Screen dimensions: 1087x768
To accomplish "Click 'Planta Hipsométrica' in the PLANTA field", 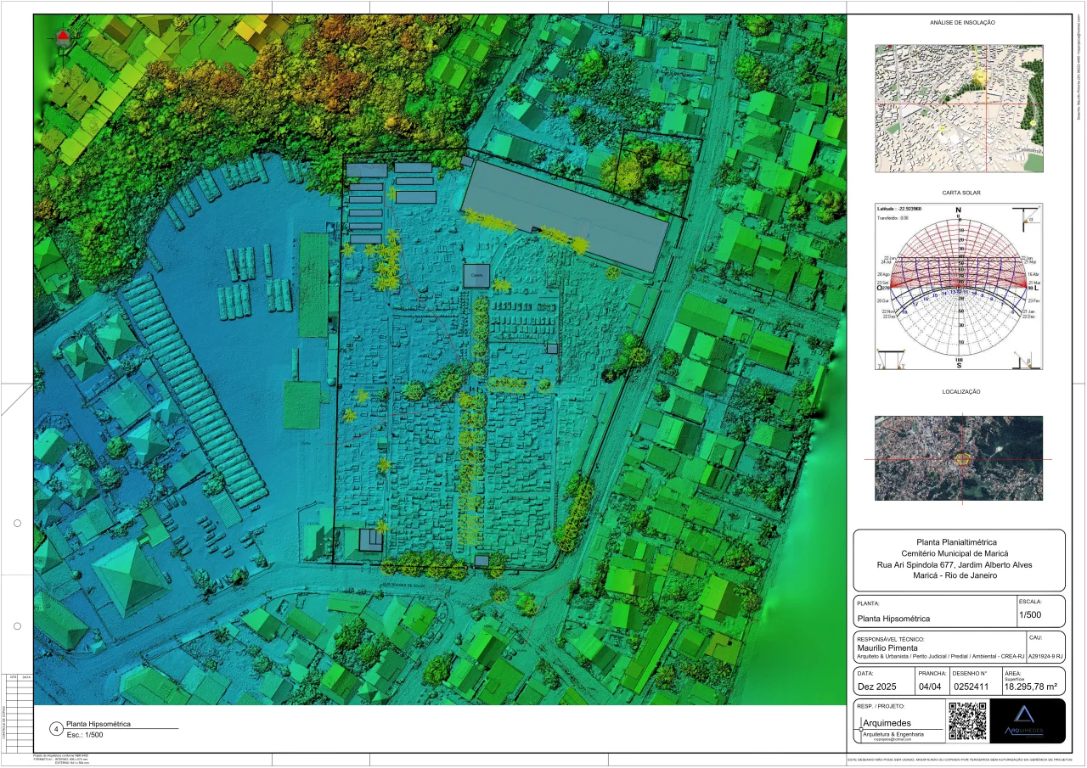I will click(894, 619).
